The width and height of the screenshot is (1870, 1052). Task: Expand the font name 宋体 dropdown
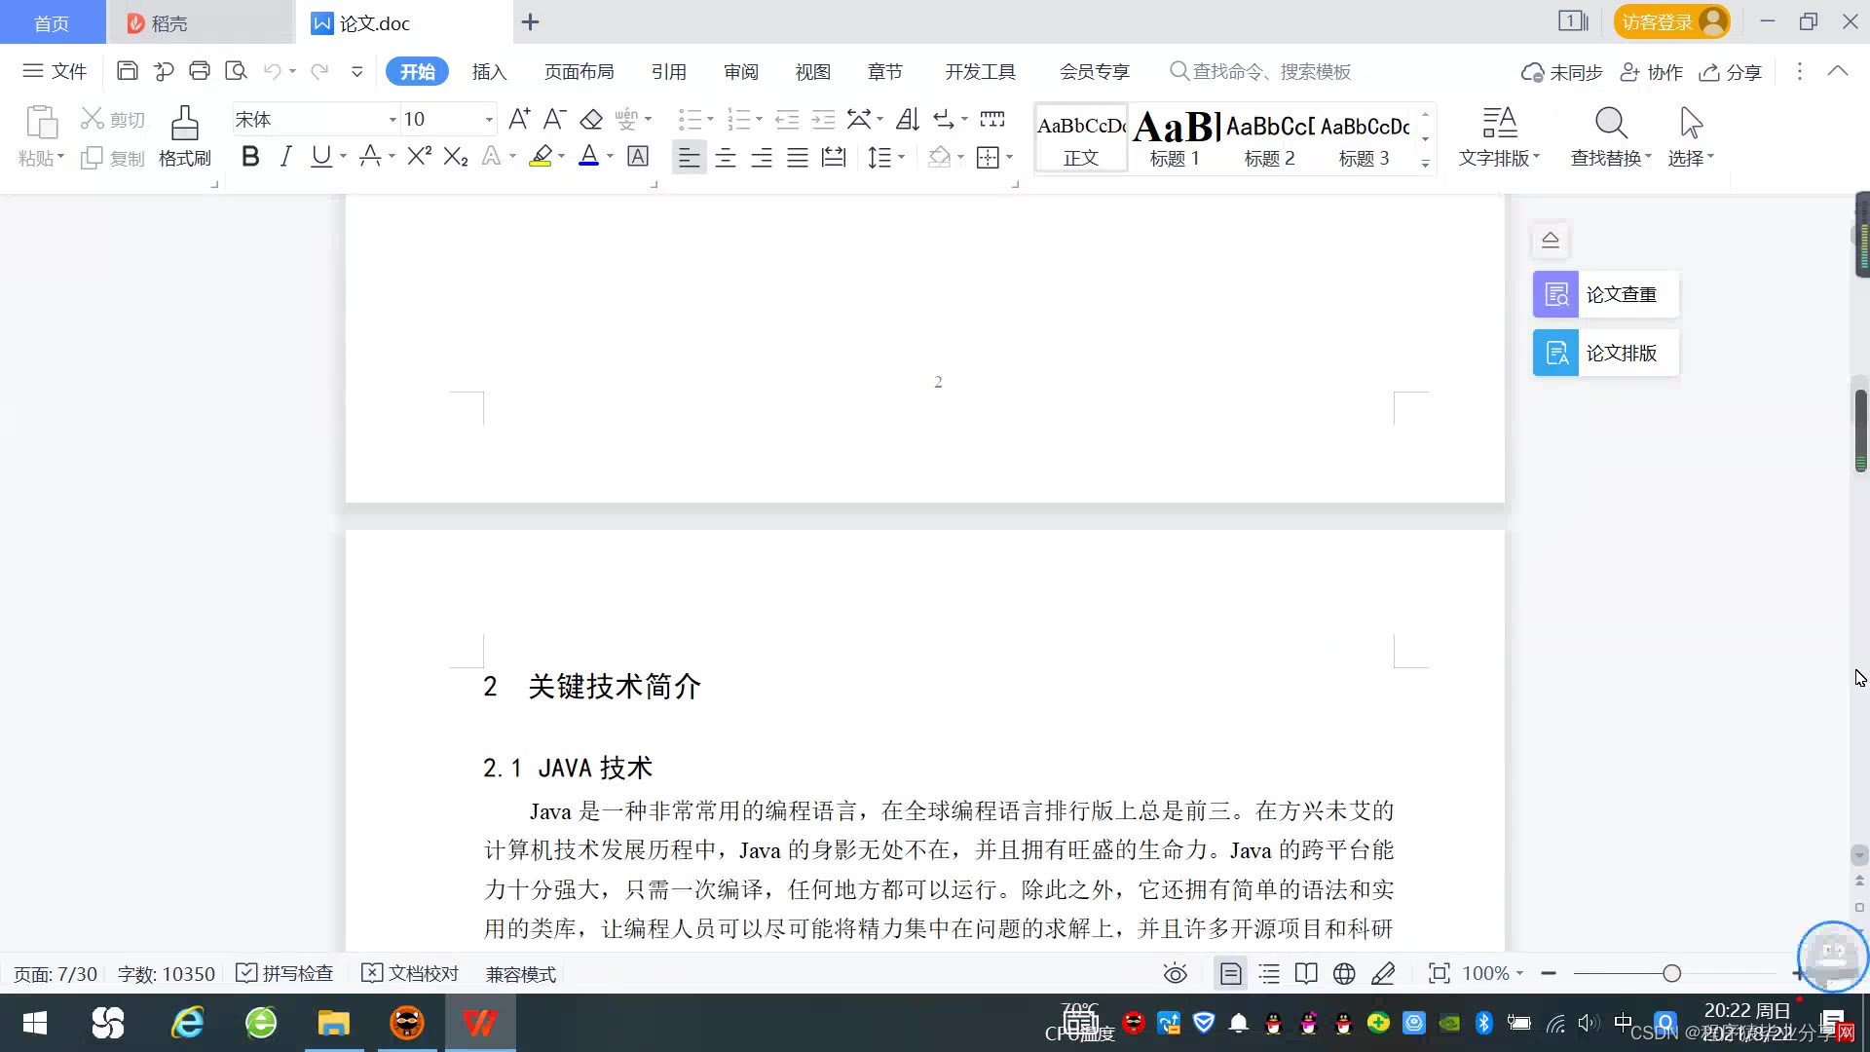coord(393,120)
